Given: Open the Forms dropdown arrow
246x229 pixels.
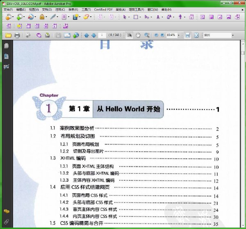Looking at the screenshot, I should (68, 17).
